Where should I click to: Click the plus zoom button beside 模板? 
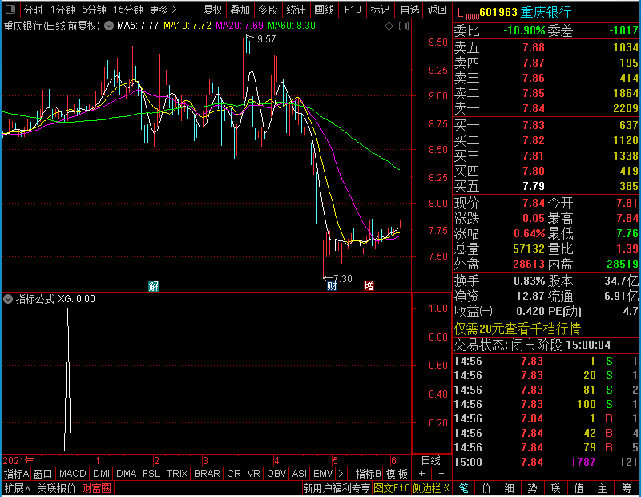click(x=422, y=474)
